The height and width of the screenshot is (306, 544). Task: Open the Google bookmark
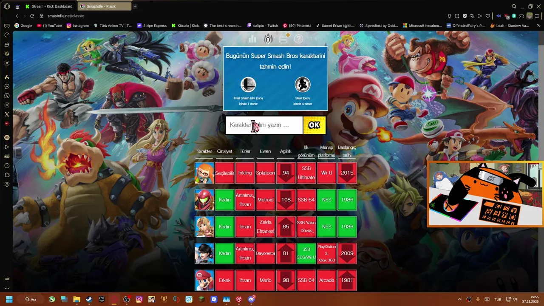tap(23, 25)
